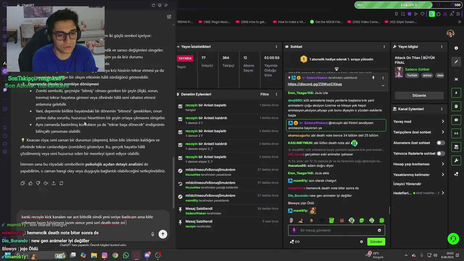Open dashboard wrench tools sidebar icon
The height and width of the screenshot is (261, 464).
coord(456,160)
